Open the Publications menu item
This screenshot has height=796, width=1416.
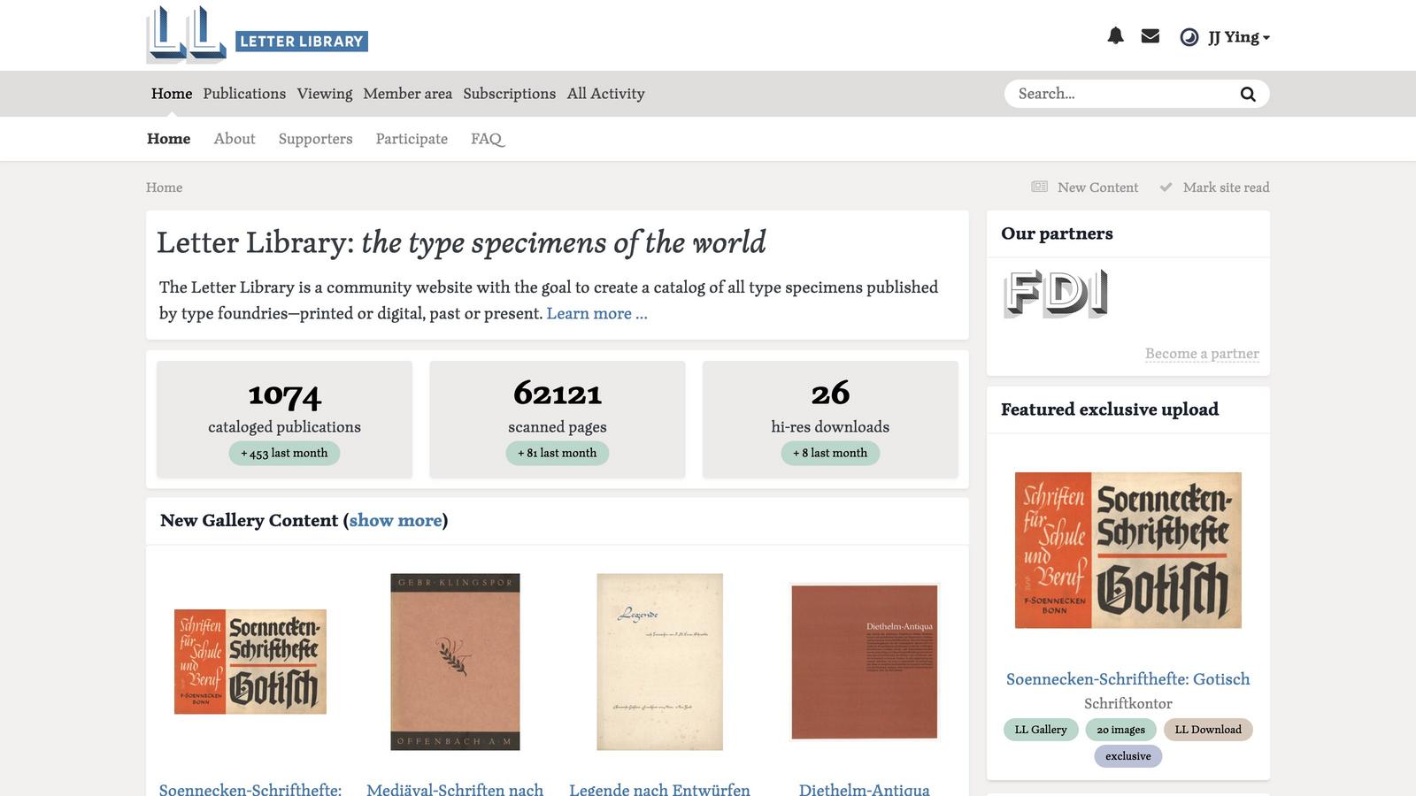click(x=244, y=94)
